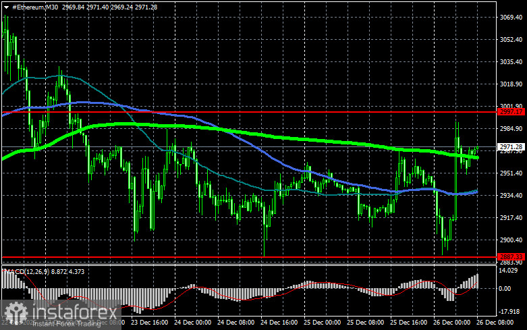
Task: Click the MACD(12,26,9) indicator label
Action: coord(26,271)
